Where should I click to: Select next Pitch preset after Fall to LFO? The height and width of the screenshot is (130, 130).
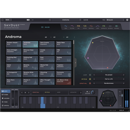click(x=124, y=79)
